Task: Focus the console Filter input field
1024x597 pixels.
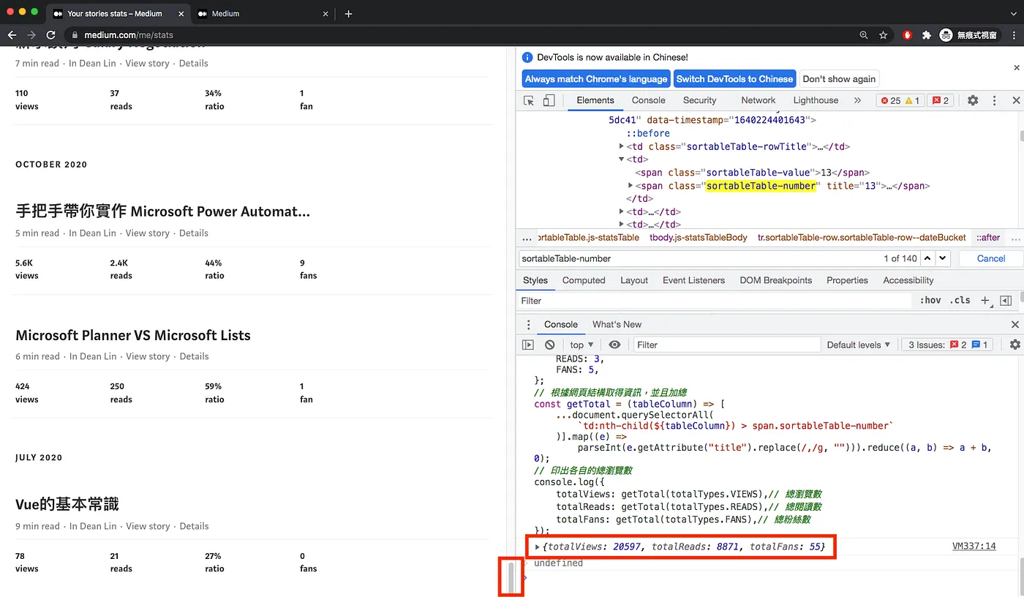Action: (x=726, y=345)
